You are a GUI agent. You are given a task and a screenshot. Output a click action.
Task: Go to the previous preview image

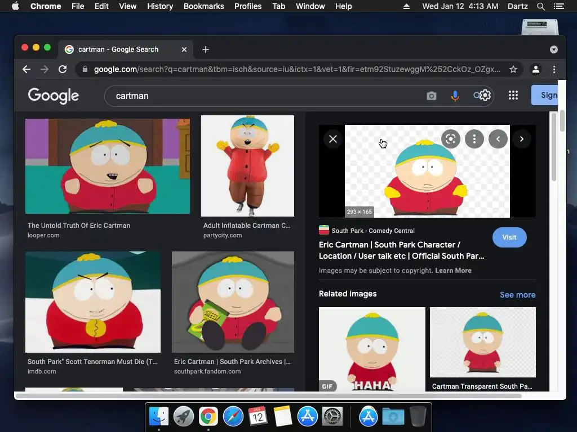point(498,139)
